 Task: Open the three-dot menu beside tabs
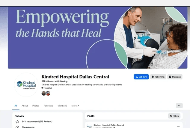pos(179,106)
